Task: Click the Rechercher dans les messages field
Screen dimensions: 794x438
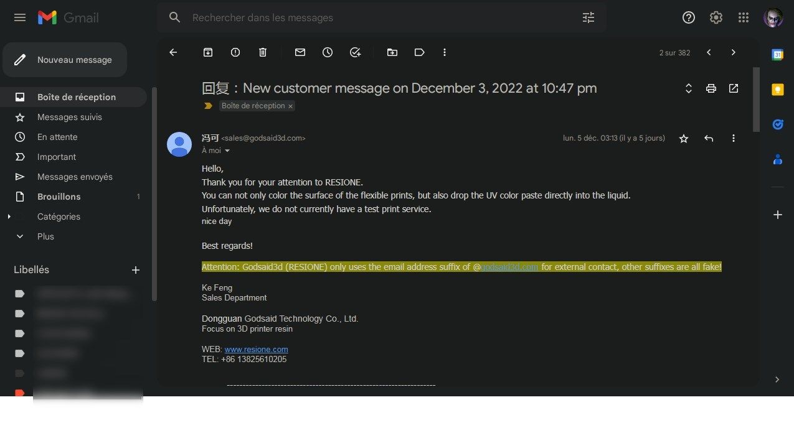Action: coord(382,17)
